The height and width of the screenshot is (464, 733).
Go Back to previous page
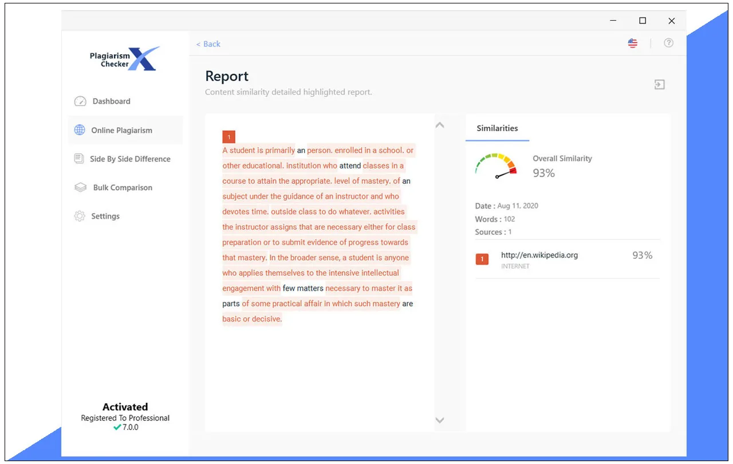(x=208, y=44)
